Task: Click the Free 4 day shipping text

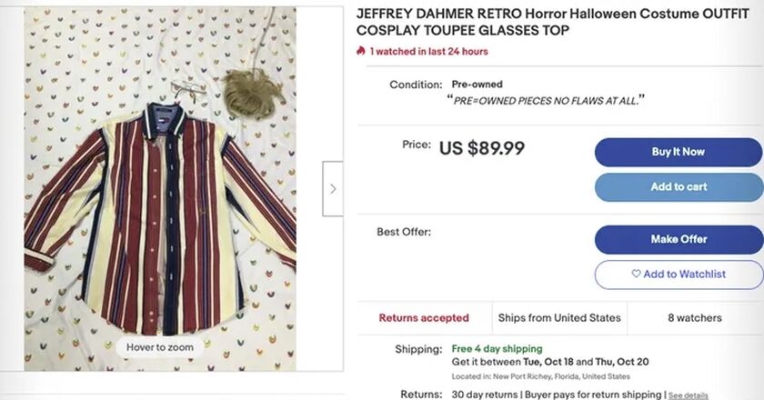Action: pyautogui.click(x=497, y=349)
